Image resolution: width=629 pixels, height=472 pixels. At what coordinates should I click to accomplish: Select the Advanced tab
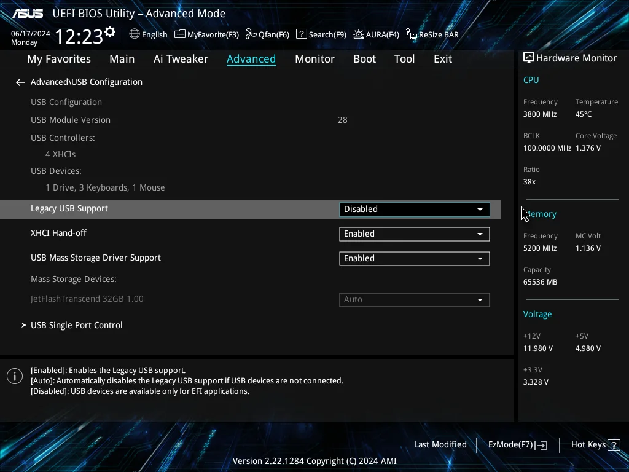click(251, 59)
